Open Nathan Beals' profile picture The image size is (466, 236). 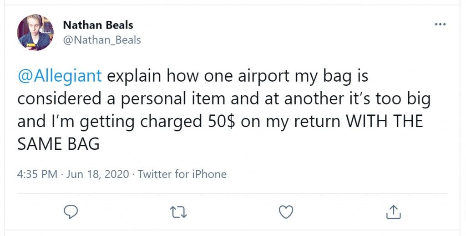point(35,32)
